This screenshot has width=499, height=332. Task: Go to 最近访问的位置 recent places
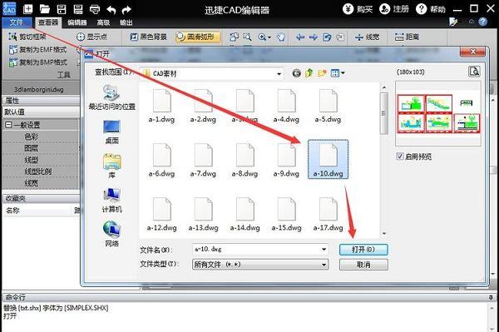tap(112, 97)
